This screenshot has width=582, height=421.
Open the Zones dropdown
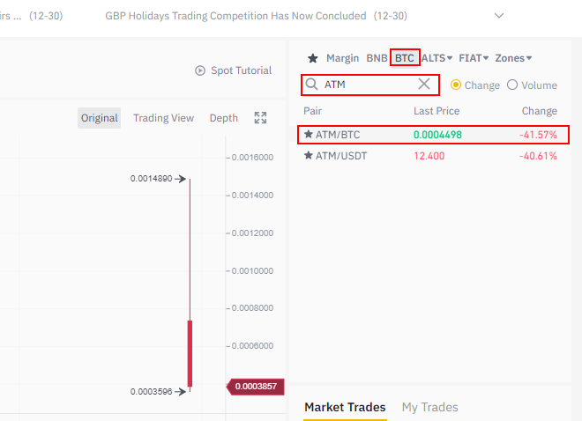(x=513, y=58)
